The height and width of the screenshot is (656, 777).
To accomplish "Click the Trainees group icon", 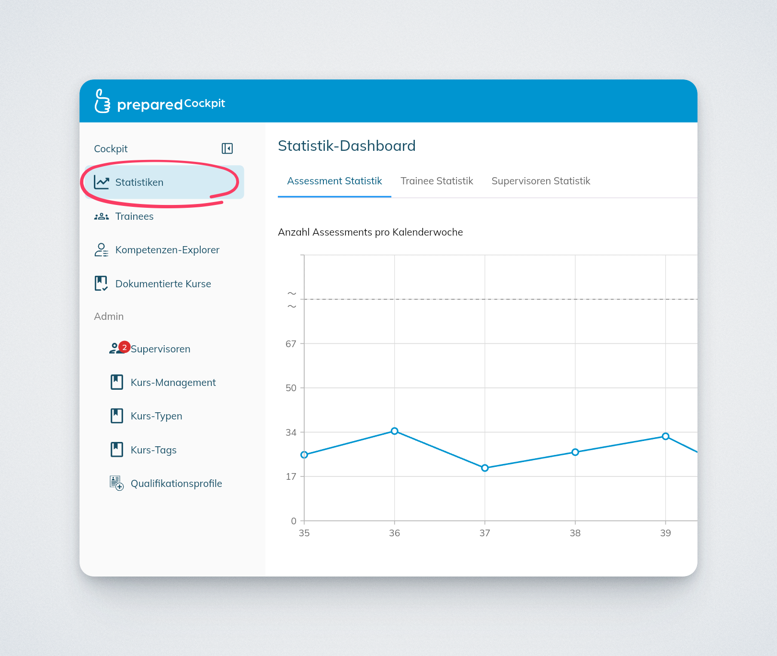I will (102, 216).
